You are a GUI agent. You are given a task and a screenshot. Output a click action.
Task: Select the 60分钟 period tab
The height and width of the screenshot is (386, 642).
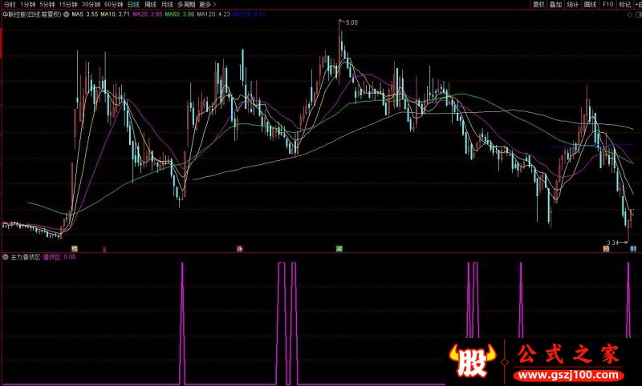coord(113,4)
